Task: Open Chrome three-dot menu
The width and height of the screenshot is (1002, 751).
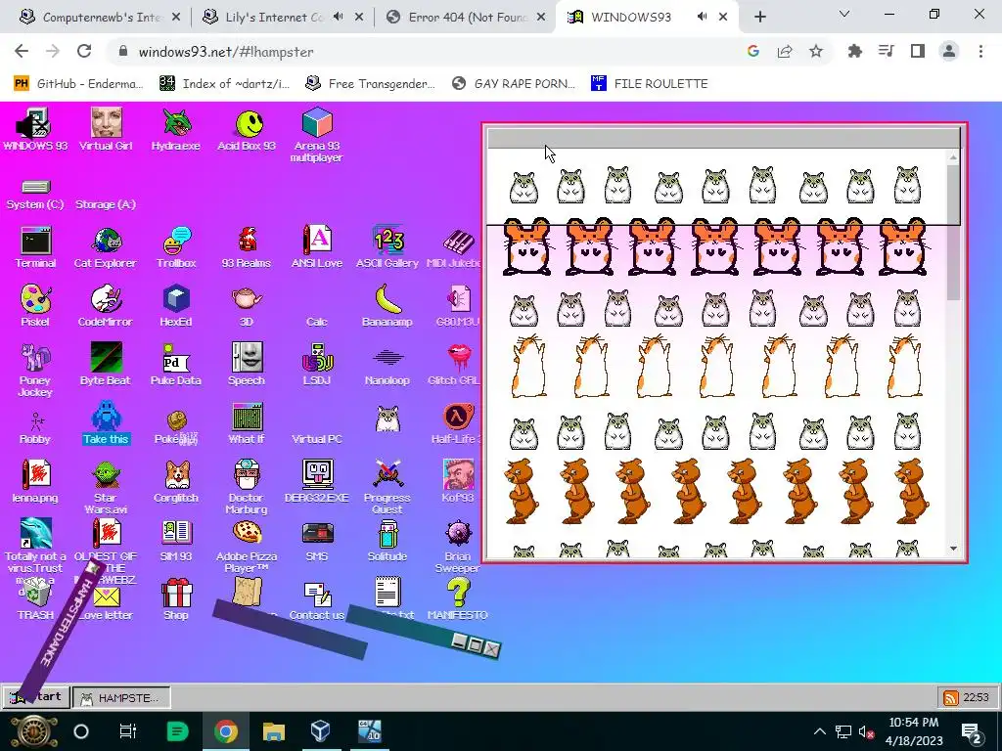Action: 980,51
